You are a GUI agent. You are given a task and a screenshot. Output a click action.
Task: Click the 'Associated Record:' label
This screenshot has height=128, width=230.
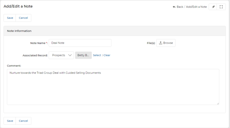click(x=35, y=55)
